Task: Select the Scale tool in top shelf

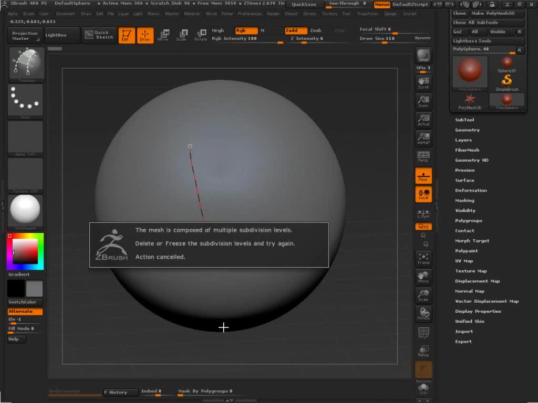Action: [181, 35]
